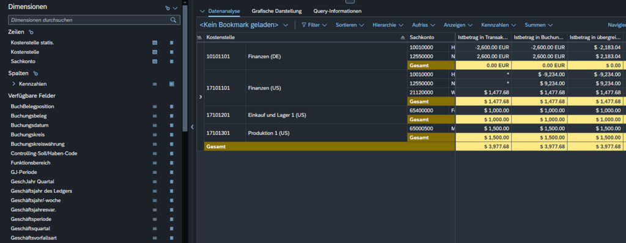This screenshot has height=243, width=626.
Task: Click the columns icon in the Kennzahlen row
Action: click(172, 84)
